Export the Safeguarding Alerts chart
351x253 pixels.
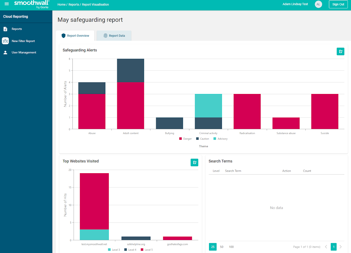point(340,51)
